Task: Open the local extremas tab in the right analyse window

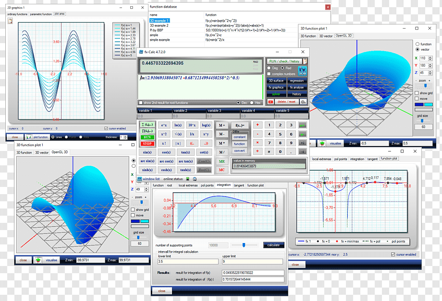Action: pyautogui.click(x=321, y=159)
